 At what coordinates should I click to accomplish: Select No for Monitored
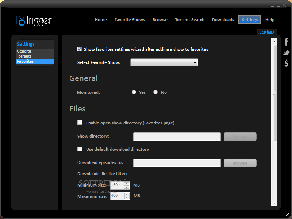click(x=155, y=92)
